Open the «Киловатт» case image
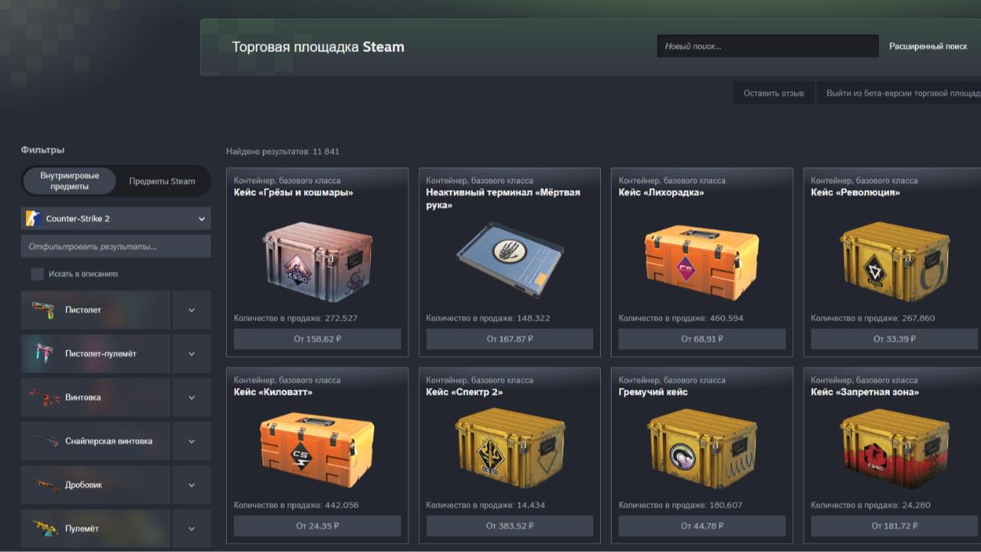This screenshot has width=981, height=552. point(317,449)
